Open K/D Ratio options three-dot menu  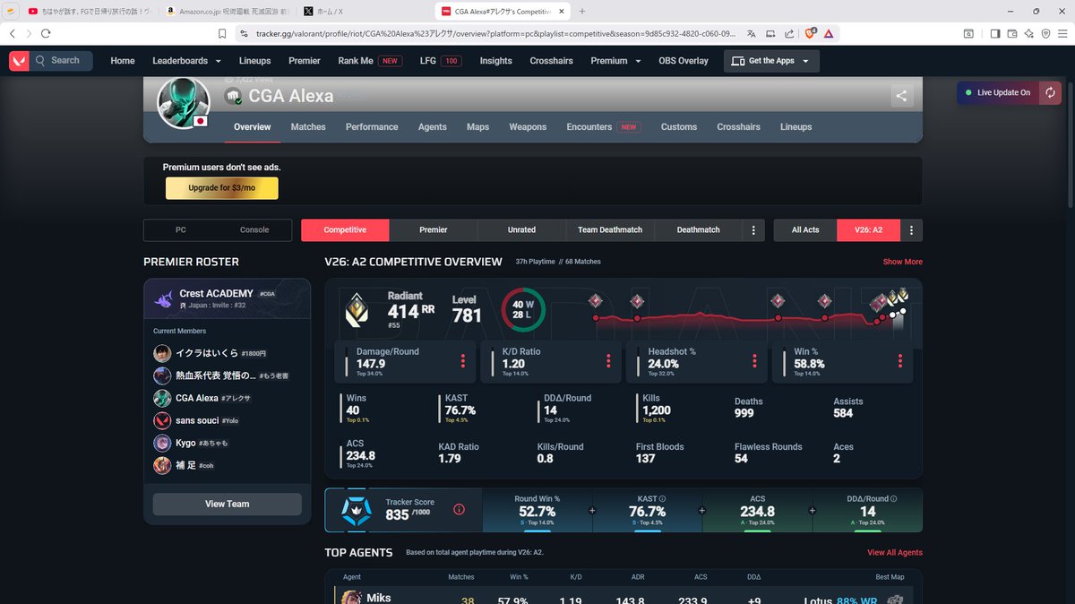click(608, 361)
